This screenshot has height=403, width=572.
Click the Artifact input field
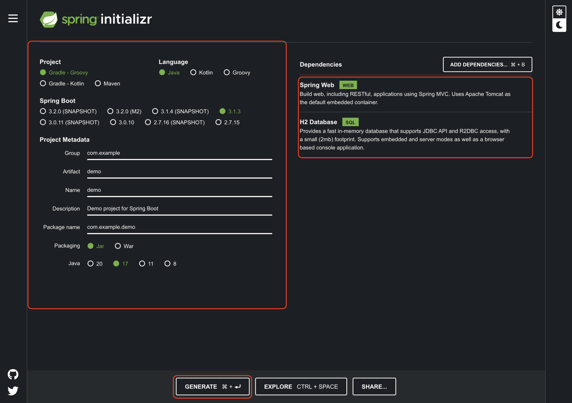[x=180, y=172]
